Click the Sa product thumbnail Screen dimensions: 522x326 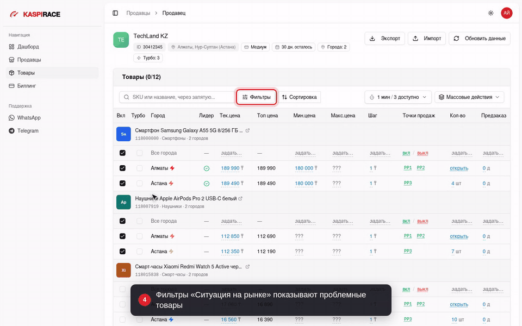123,134
